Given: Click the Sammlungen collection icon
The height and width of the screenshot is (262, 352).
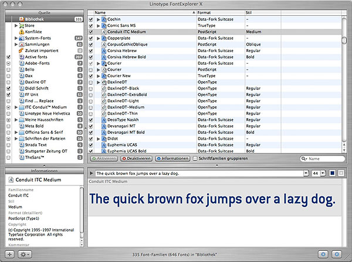Looking at the screenshot, I should pos(22,44).
